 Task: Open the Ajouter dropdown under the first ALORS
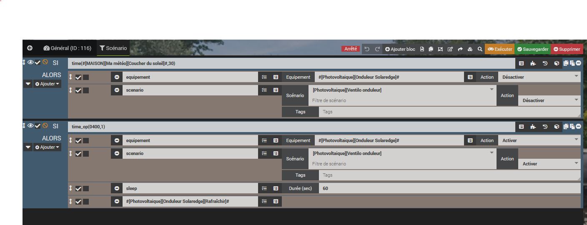tap(47, 84)
